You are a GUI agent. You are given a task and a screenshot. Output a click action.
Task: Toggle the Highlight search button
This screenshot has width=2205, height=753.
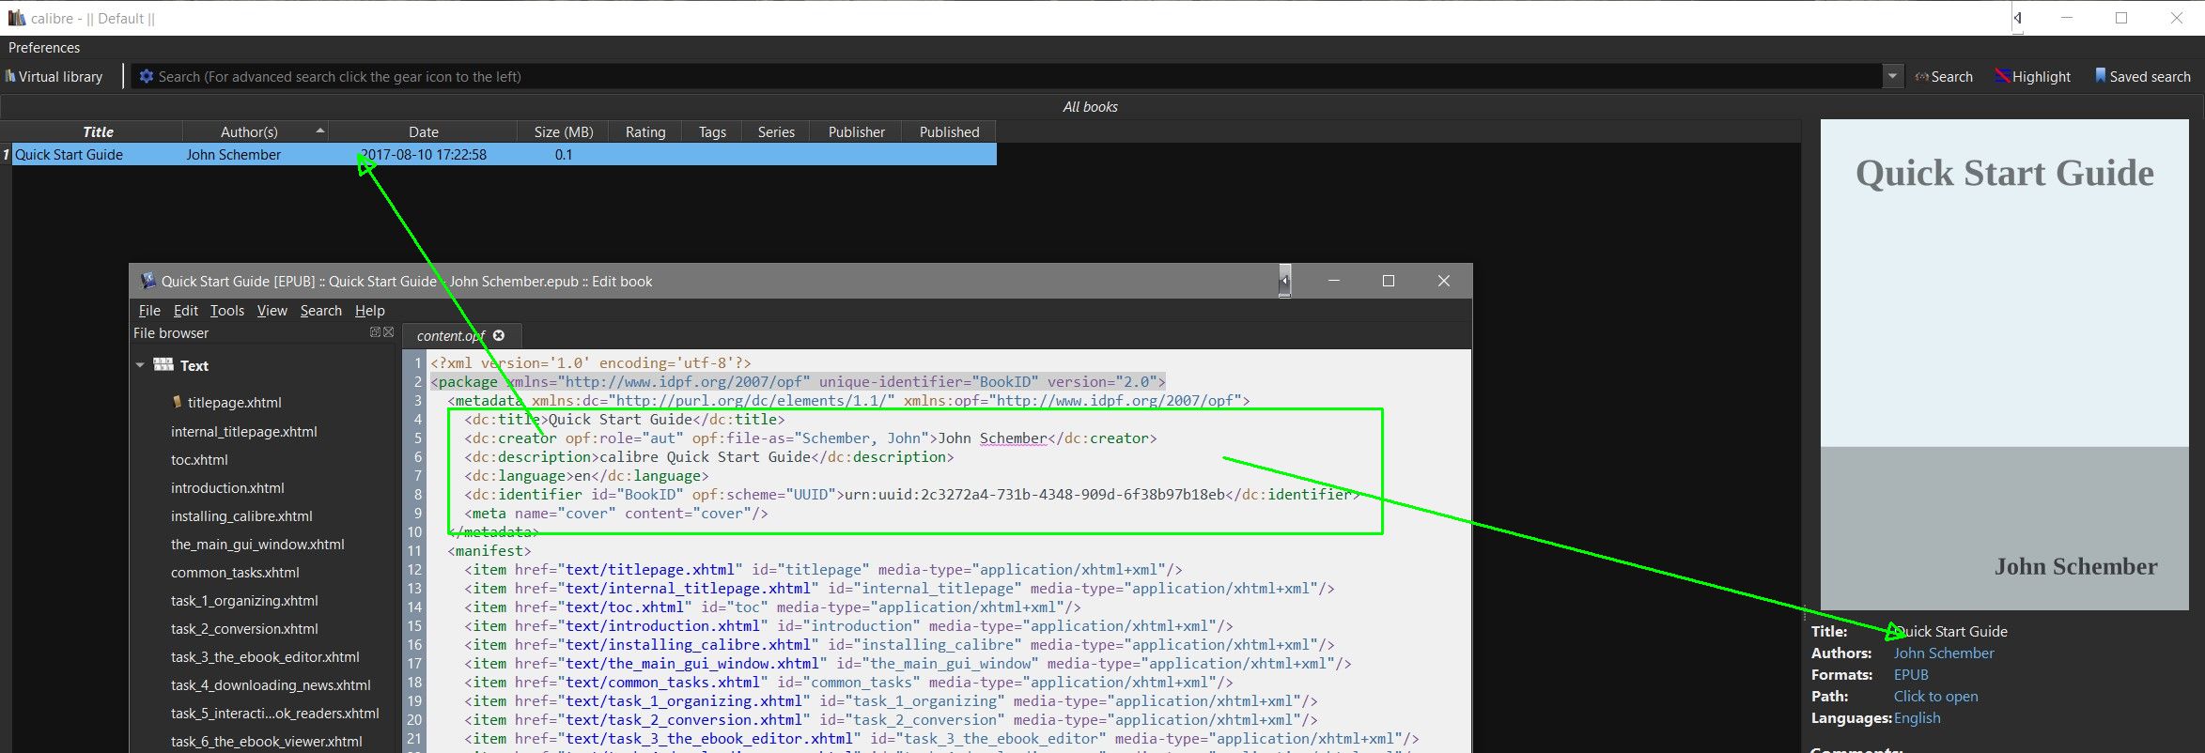click(2033, 76)
